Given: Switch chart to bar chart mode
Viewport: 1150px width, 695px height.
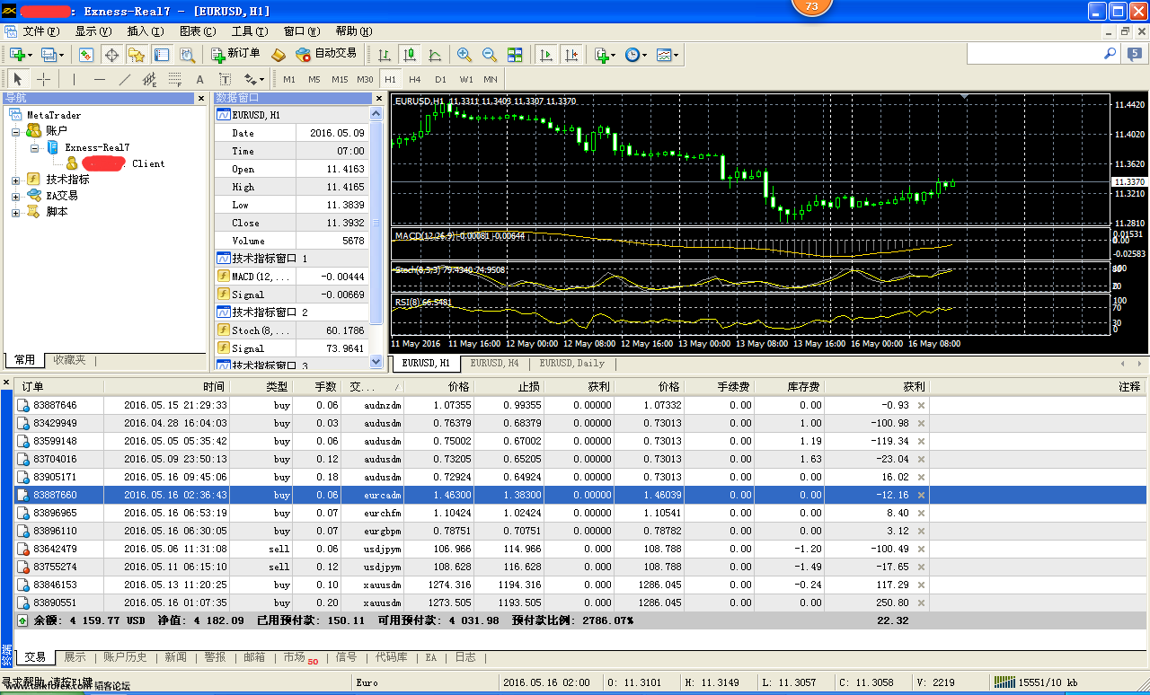Looking at the screenshot, I should point(385,55).
